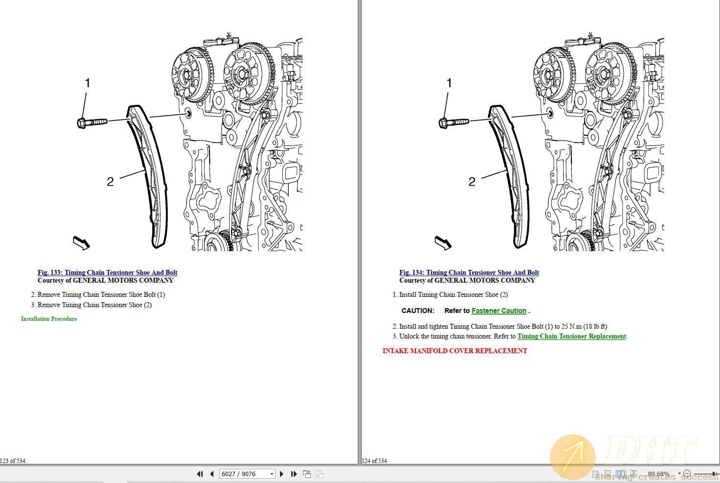Click the zoom slider handle

tap(714, 474)
